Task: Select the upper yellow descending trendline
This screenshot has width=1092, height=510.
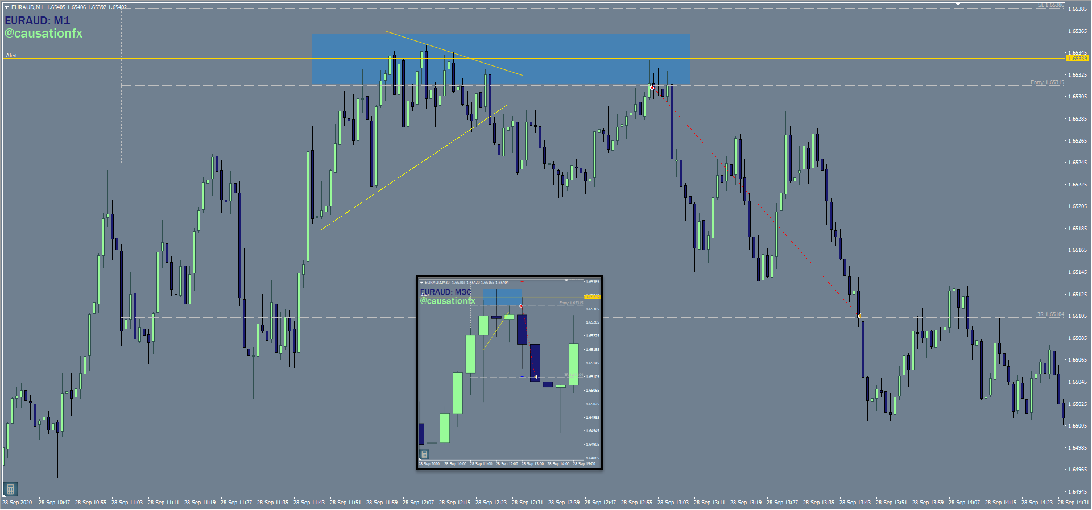Action: (x=453, y=53)
